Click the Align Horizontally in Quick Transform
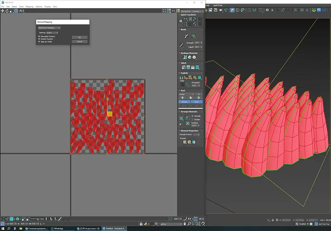 185,19
